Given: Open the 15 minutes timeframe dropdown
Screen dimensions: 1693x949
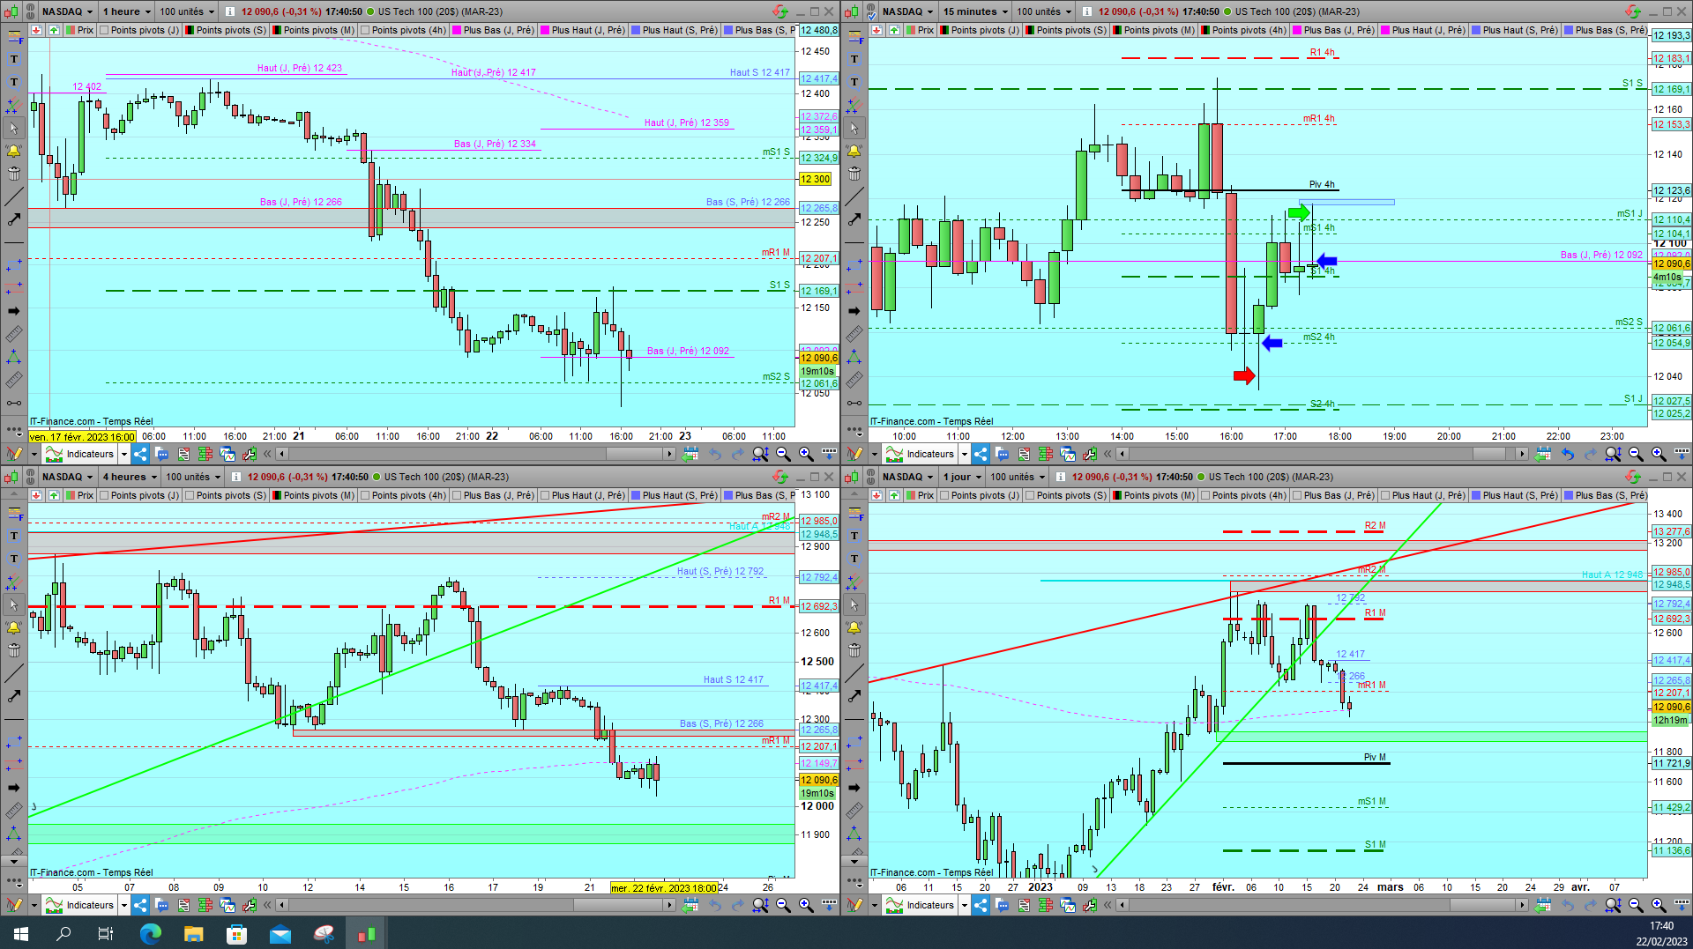Looking at the screenshot, I should pos(974,11).
